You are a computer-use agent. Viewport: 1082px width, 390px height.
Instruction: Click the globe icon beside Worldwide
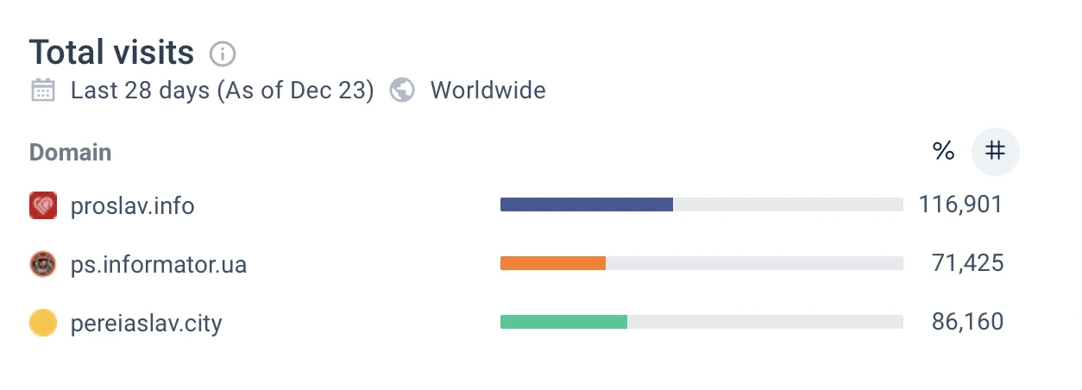click(402, 90)
